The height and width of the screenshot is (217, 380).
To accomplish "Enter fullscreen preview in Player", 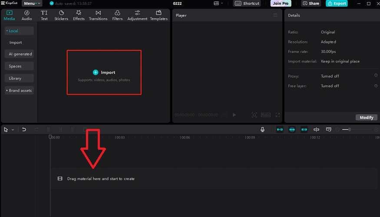I will pos(278,115).
